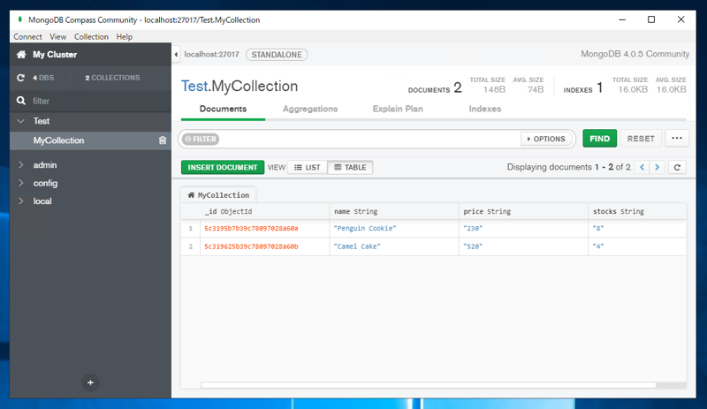
Task: Open the Help menu
Action: click(x=125, y=36)
